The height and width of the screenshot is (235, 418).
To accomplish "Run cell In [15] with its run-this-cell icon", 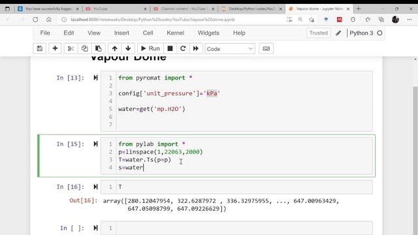I will (x=95, y=144).
